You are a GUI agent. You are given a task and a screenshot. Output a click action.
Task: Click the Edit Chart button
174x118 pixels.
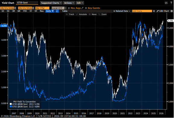(x=163, y=11)
